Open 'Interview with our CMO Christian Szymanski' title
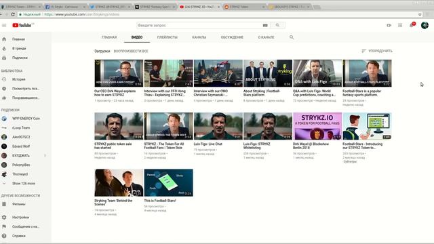 pyautogui.click(x=211, y=93)
